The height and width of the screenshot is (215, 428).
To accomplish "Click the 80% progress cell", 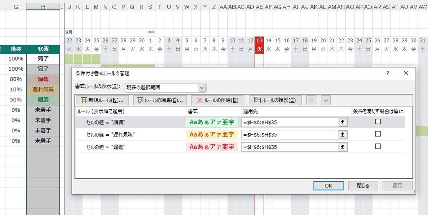I will (x=16, y=79).
